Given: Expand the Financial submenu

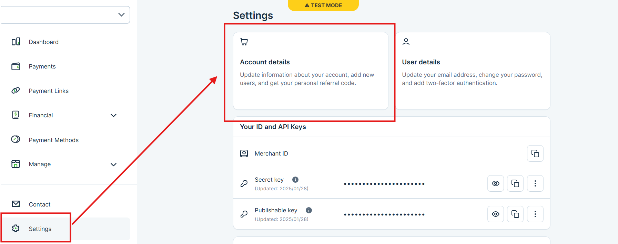Looking at the screenshot, I should [113, 115].
